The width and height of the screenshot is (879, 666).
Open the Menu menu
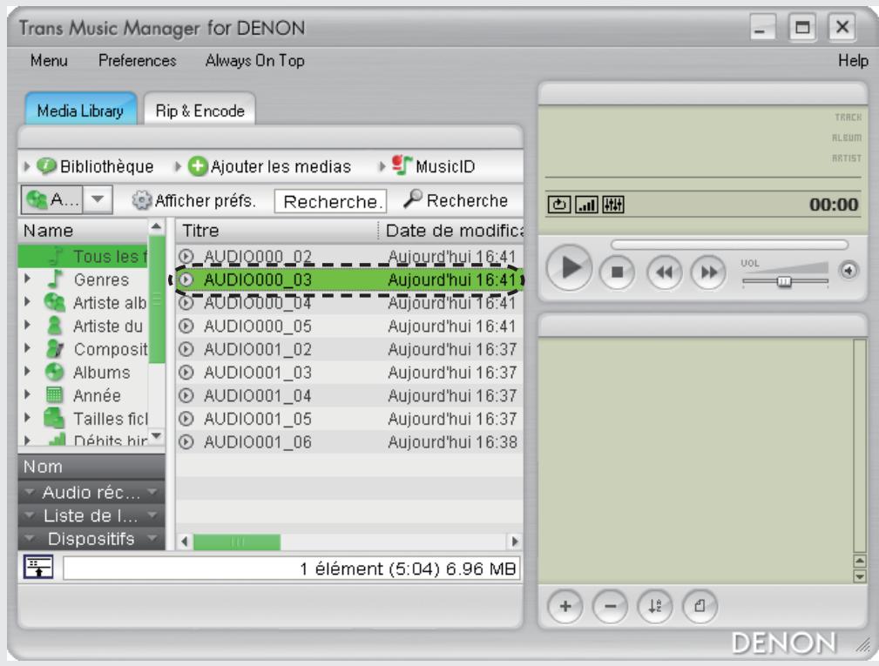point(49,60)
